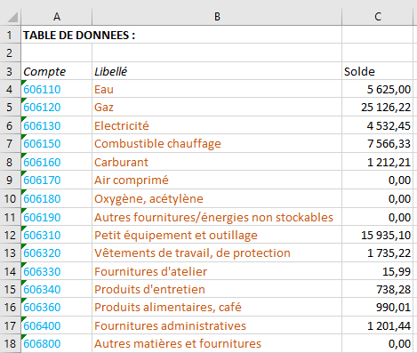The image size is (417, 353).
Task: Select row 3 header
Action: pyautogui.click(x=10, y=71)
